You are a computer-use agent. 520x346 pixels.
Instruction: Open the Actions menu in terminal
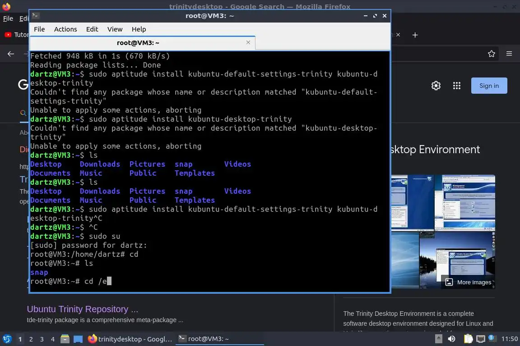(x=65, y=29)
